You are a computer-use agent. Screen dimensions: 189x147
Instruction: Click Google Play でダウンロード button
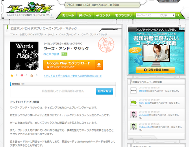pos(73,65)
